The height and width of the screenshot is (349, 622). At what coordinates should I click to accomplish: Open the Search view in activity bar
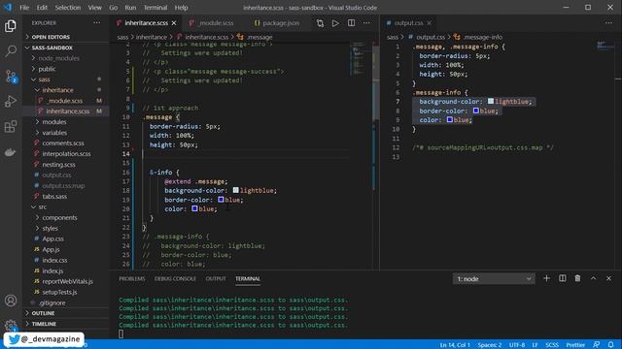pos(11,50)
